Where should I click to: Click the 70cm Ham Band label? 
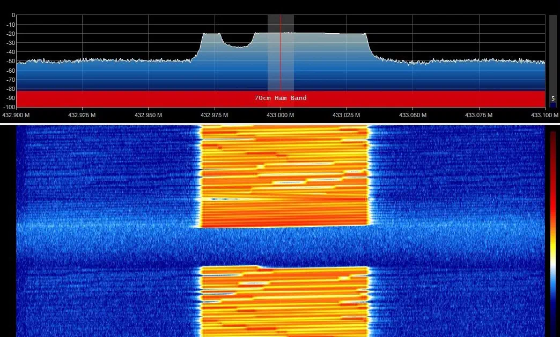[x=281, y=98]
